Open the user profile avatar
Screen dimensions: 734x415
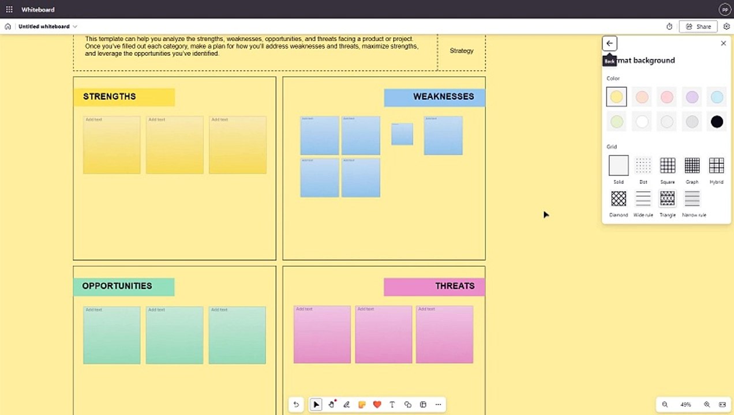point(724,10)
